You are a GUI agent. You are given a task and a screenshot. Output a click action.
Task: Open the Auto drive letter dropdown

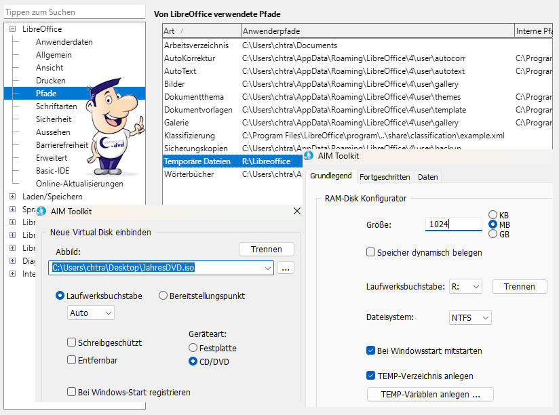109,313
